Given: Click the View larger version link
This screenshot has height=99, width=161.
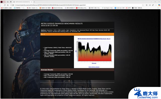Looking at the screenshot, I should click(94, 67).
